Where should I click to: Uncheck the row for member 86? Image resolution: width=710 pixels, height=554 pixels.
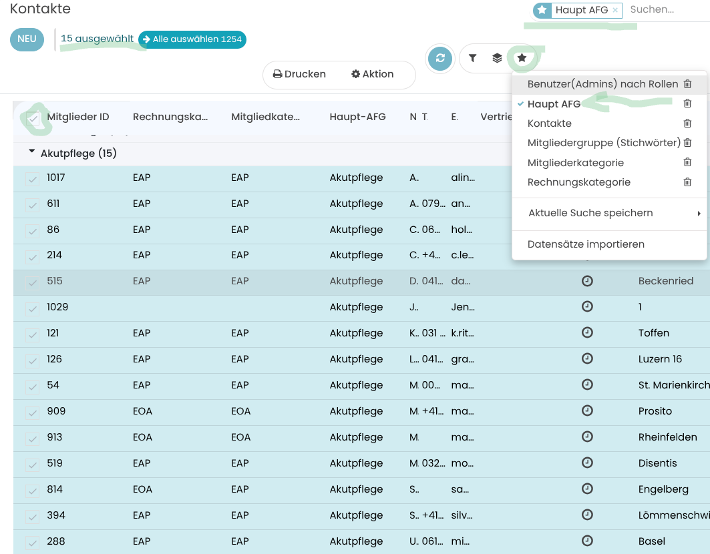click(33, 230)
